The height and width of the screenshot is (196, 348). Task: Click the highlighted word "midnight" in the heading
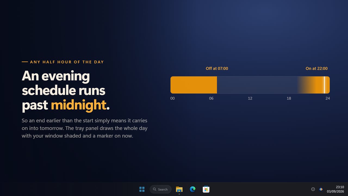pyautogui.click(x=78, y=105)
